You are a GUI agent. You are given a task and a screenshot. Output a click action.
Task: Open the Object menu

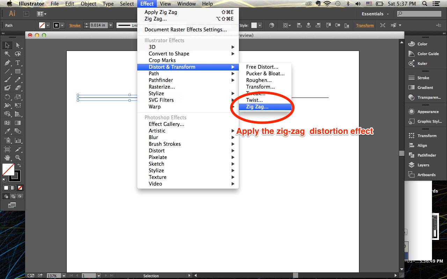(x=88, y=4)
